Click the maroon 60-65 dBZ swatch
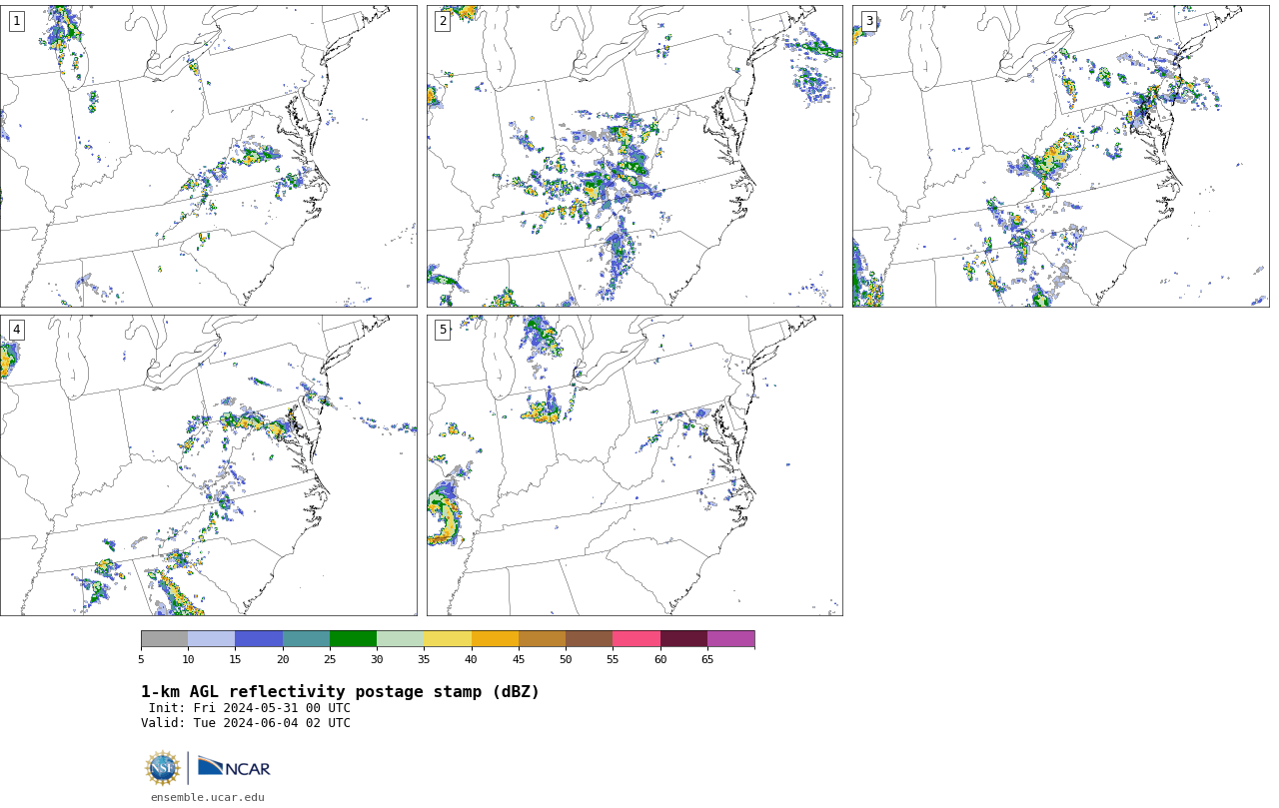This screenshot has width=1279, height=808. tap(683, 639)
